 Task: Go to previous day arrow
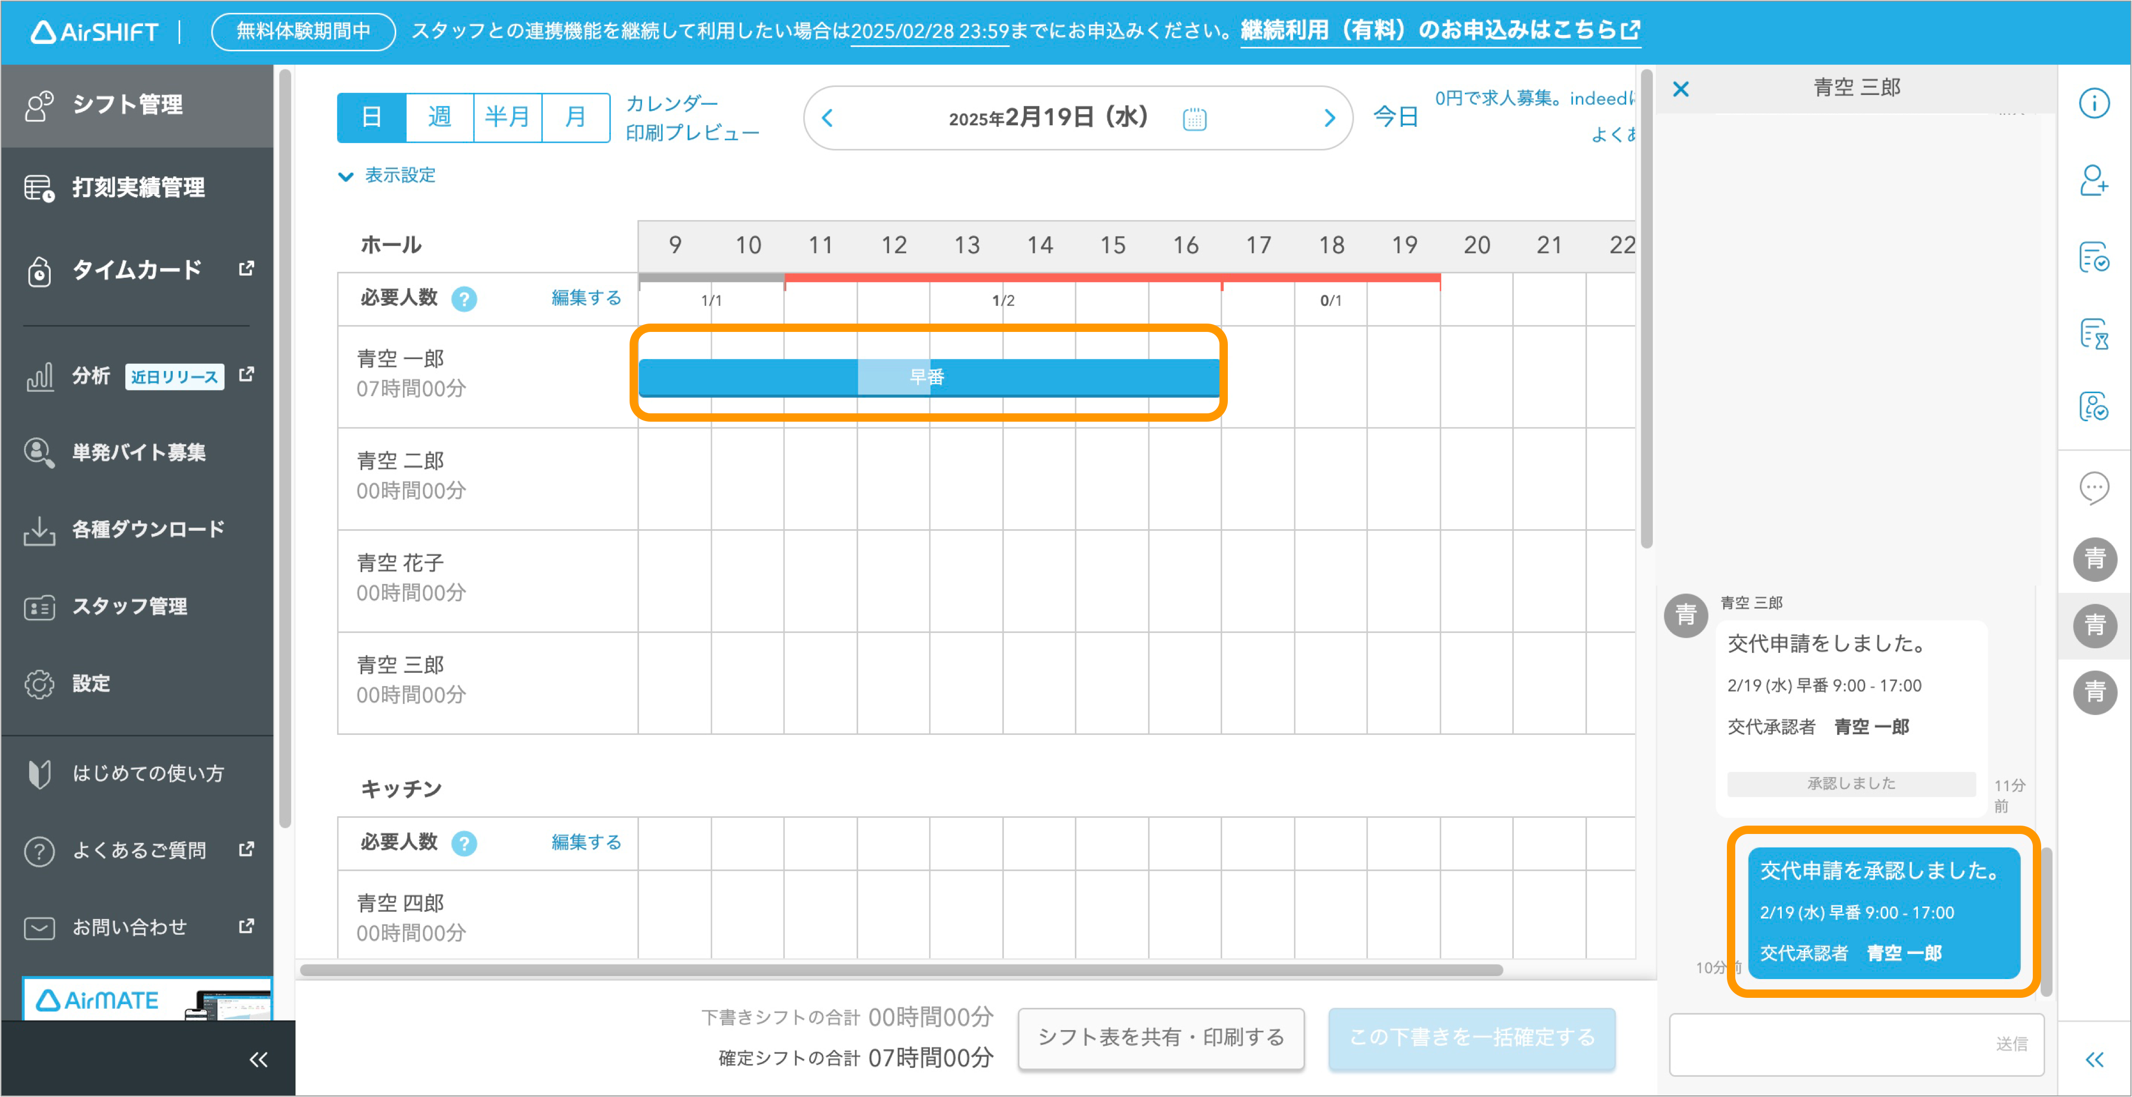827,118
